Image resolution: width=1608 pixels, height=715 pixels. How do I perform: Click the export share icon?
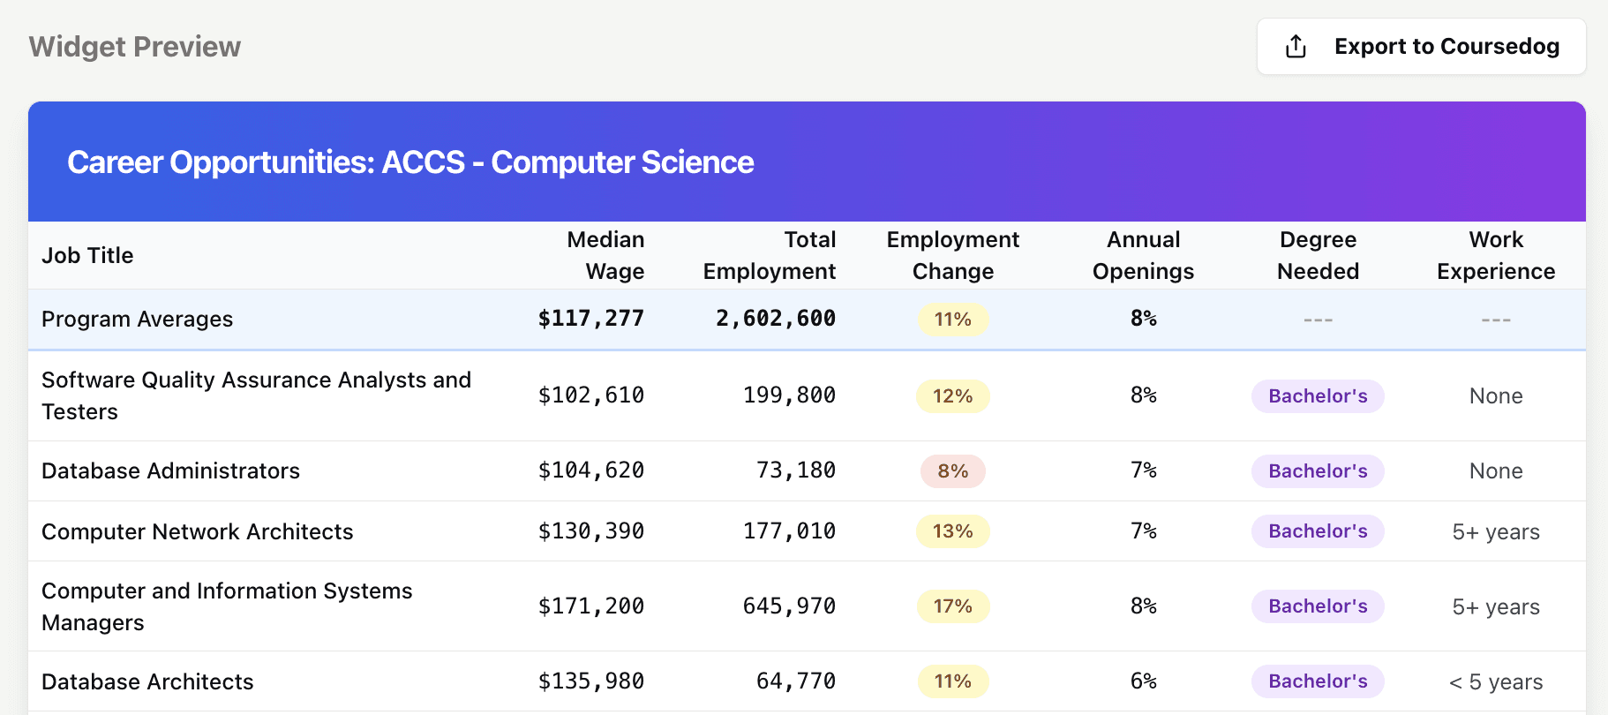pos(1296,47)
